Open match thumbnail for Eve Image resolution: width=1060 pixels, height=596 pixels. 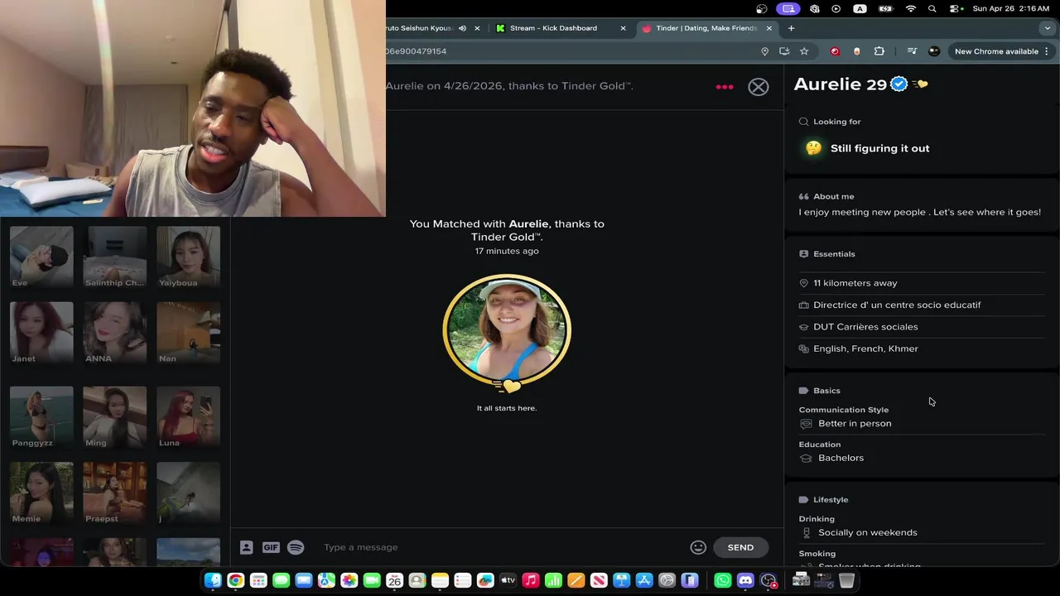(41, 257)
